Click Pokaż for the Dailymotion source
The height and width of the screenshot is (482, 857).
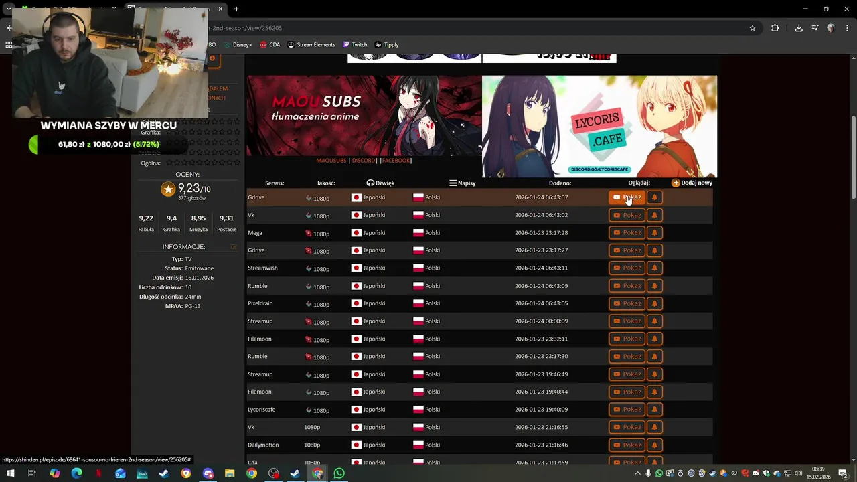click(627, 445)
